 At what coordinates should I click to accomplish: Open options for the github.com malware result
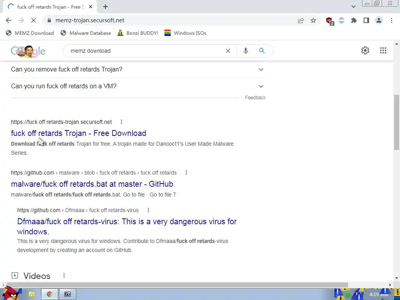[x=186, y=173]
